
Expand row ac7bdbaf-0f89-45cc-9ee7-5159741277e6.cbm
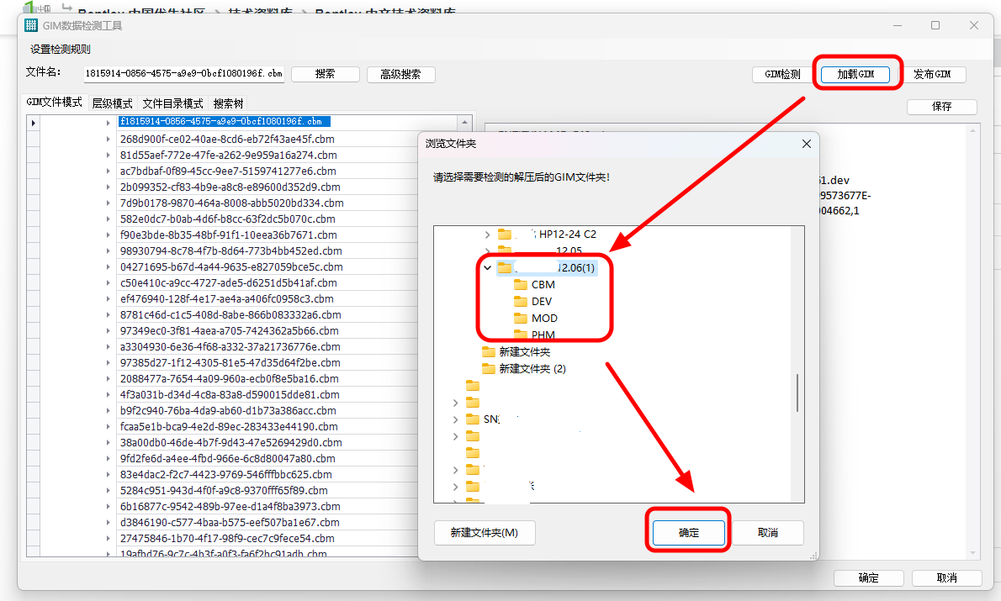point(108,171)
